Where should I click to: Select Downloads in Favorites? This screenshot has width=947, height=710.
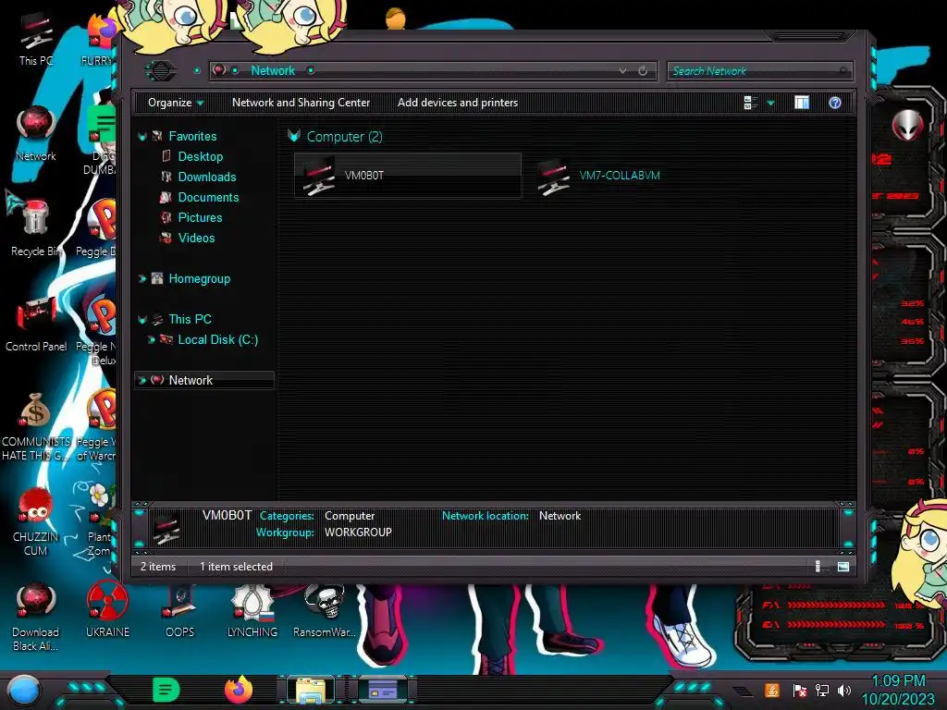click(206, 177)
